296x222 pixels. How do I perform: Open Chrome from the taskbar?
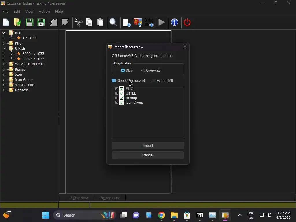(162, 215)
